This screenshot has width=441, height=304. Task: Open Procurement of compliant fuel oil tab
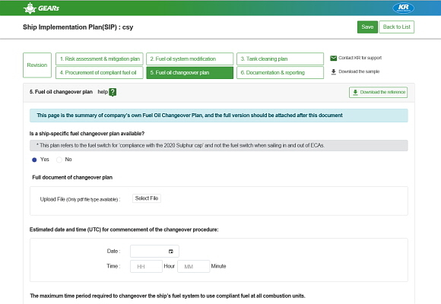point(100,72)
